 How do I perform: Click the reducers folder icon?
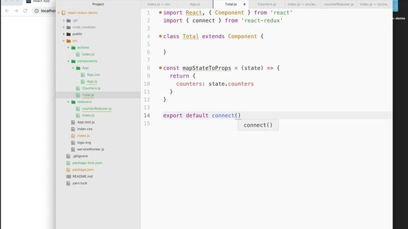pos(73,102)
